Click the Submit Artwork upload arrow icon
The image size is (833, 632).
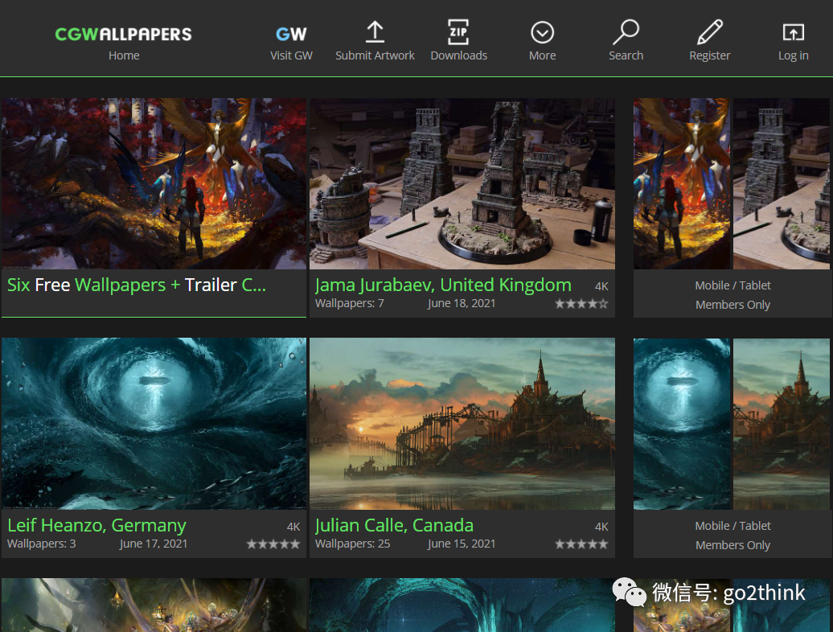tap(375, 32)
